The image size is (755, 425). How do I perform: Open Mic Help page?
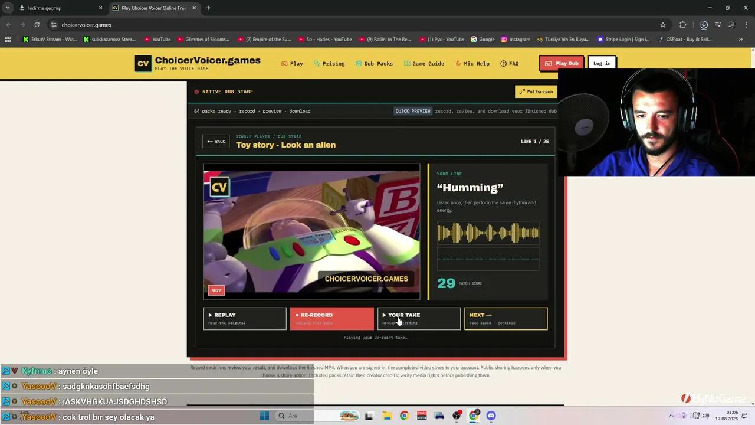pos(472,64)
